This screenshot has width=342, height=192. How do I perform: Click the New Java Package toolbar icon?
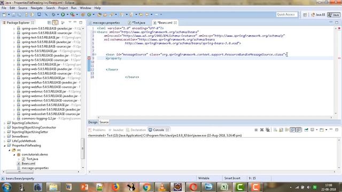point(83,14)
